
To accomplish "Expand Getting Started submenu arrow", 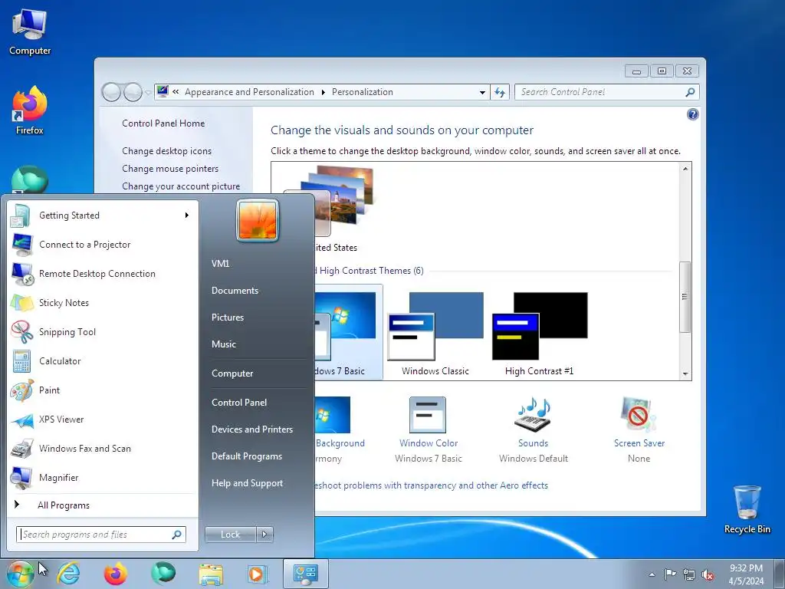I will click(x=187, y=216).
